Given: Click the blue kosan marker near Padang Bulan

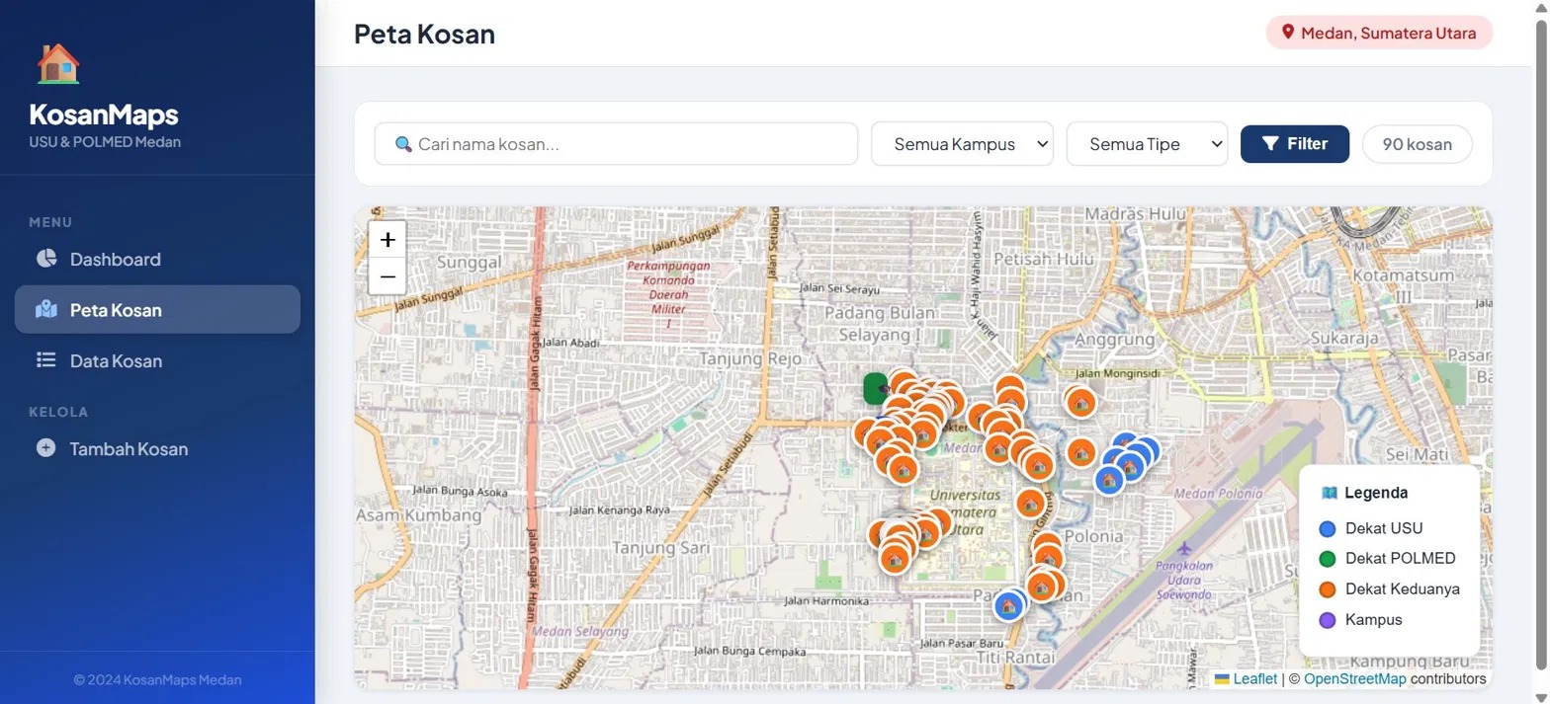Looking at the screenshot, I should 1009,604.
